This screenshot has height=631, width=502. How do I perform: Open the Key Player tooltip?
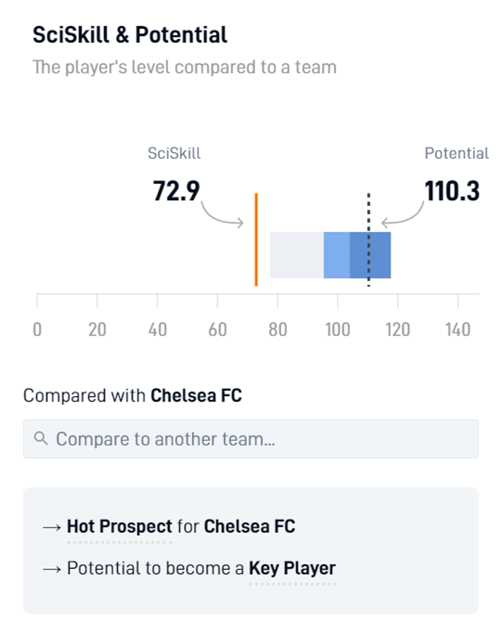tap(292, 568)
